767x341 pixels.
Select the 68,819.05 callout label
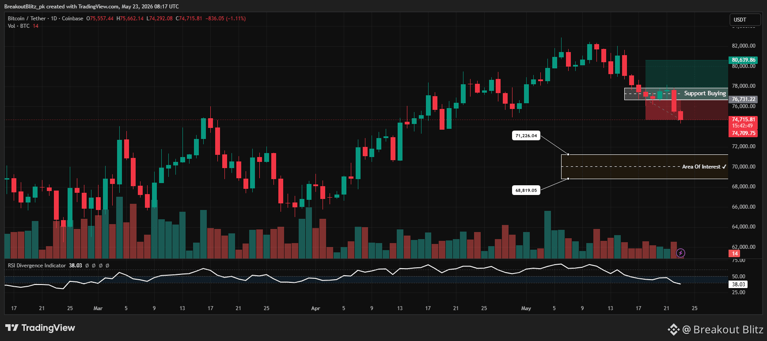click(526, 191)
